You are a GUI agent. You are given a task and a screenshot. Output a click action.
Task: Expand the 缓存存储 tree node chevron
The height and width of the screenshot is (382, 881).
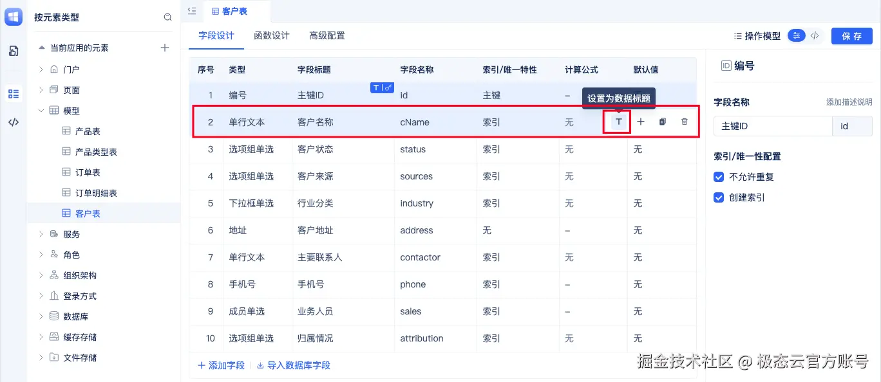click(42, 337)
